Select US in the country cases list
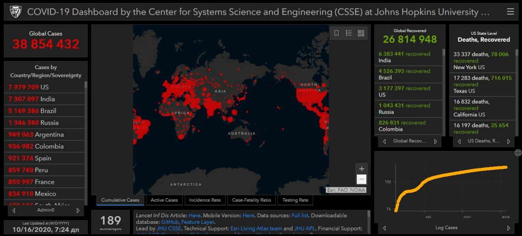The height and width of the screenshot is (236, 522). coord(45,87)
